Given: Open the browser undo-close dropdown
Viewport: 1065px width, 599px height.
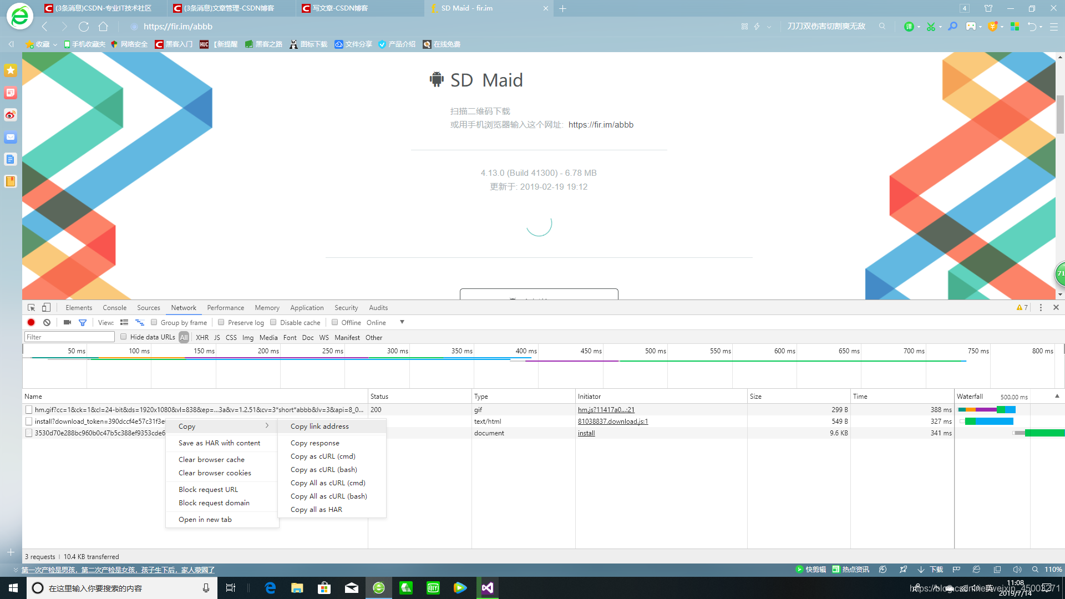Looking at the screenshot, I should point(1041,27).
